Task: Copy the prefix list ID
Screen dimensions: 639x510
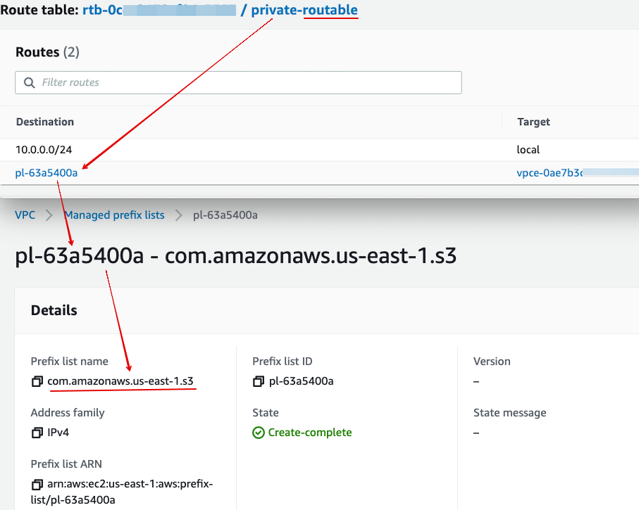Action: pyautogui.click(x=259, y=381)
